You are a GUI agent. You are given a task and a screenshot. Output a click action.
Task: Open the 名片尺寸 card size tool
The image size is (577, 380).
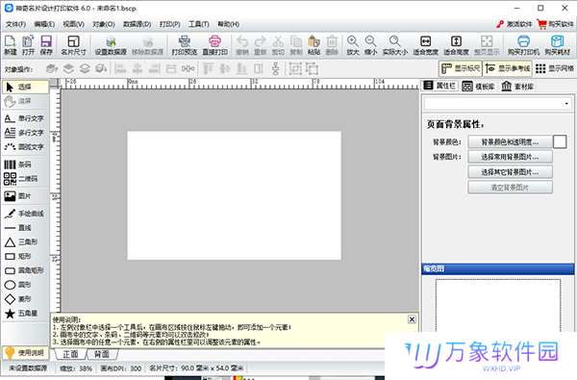point(74,45)
